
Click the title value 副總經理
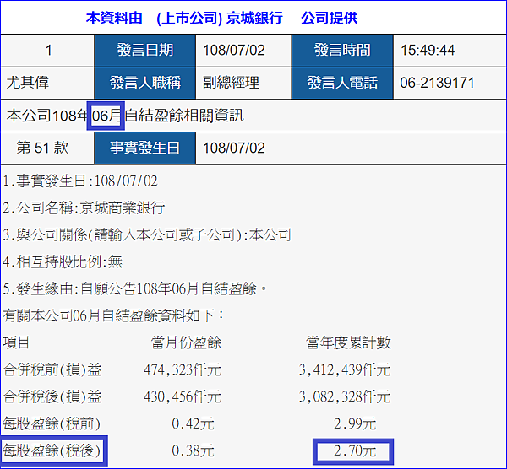coord(231,83)
